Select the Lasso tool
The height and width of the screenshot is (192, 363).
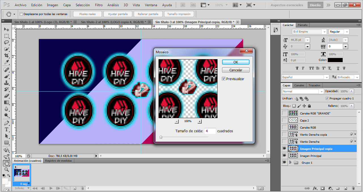pyautogui.click(x=7, y=43)
